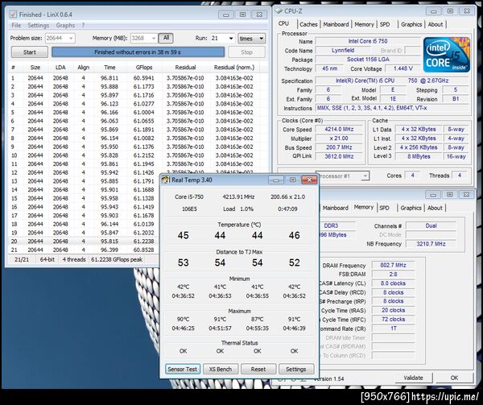Screen dimensions: 483x405
Task: Select highlighted row 20 in LinX results
Action: 83,242
